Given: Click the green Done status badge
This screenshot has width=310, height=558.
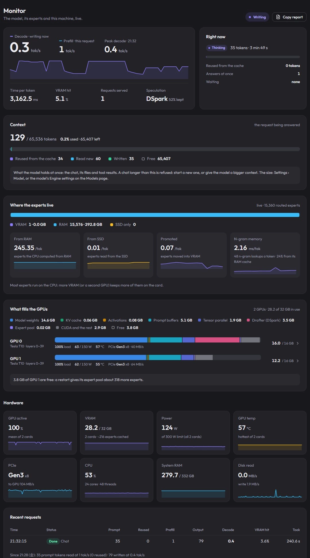Looking at the screenshot, I should pyautogui.click(x=53, y=541).
